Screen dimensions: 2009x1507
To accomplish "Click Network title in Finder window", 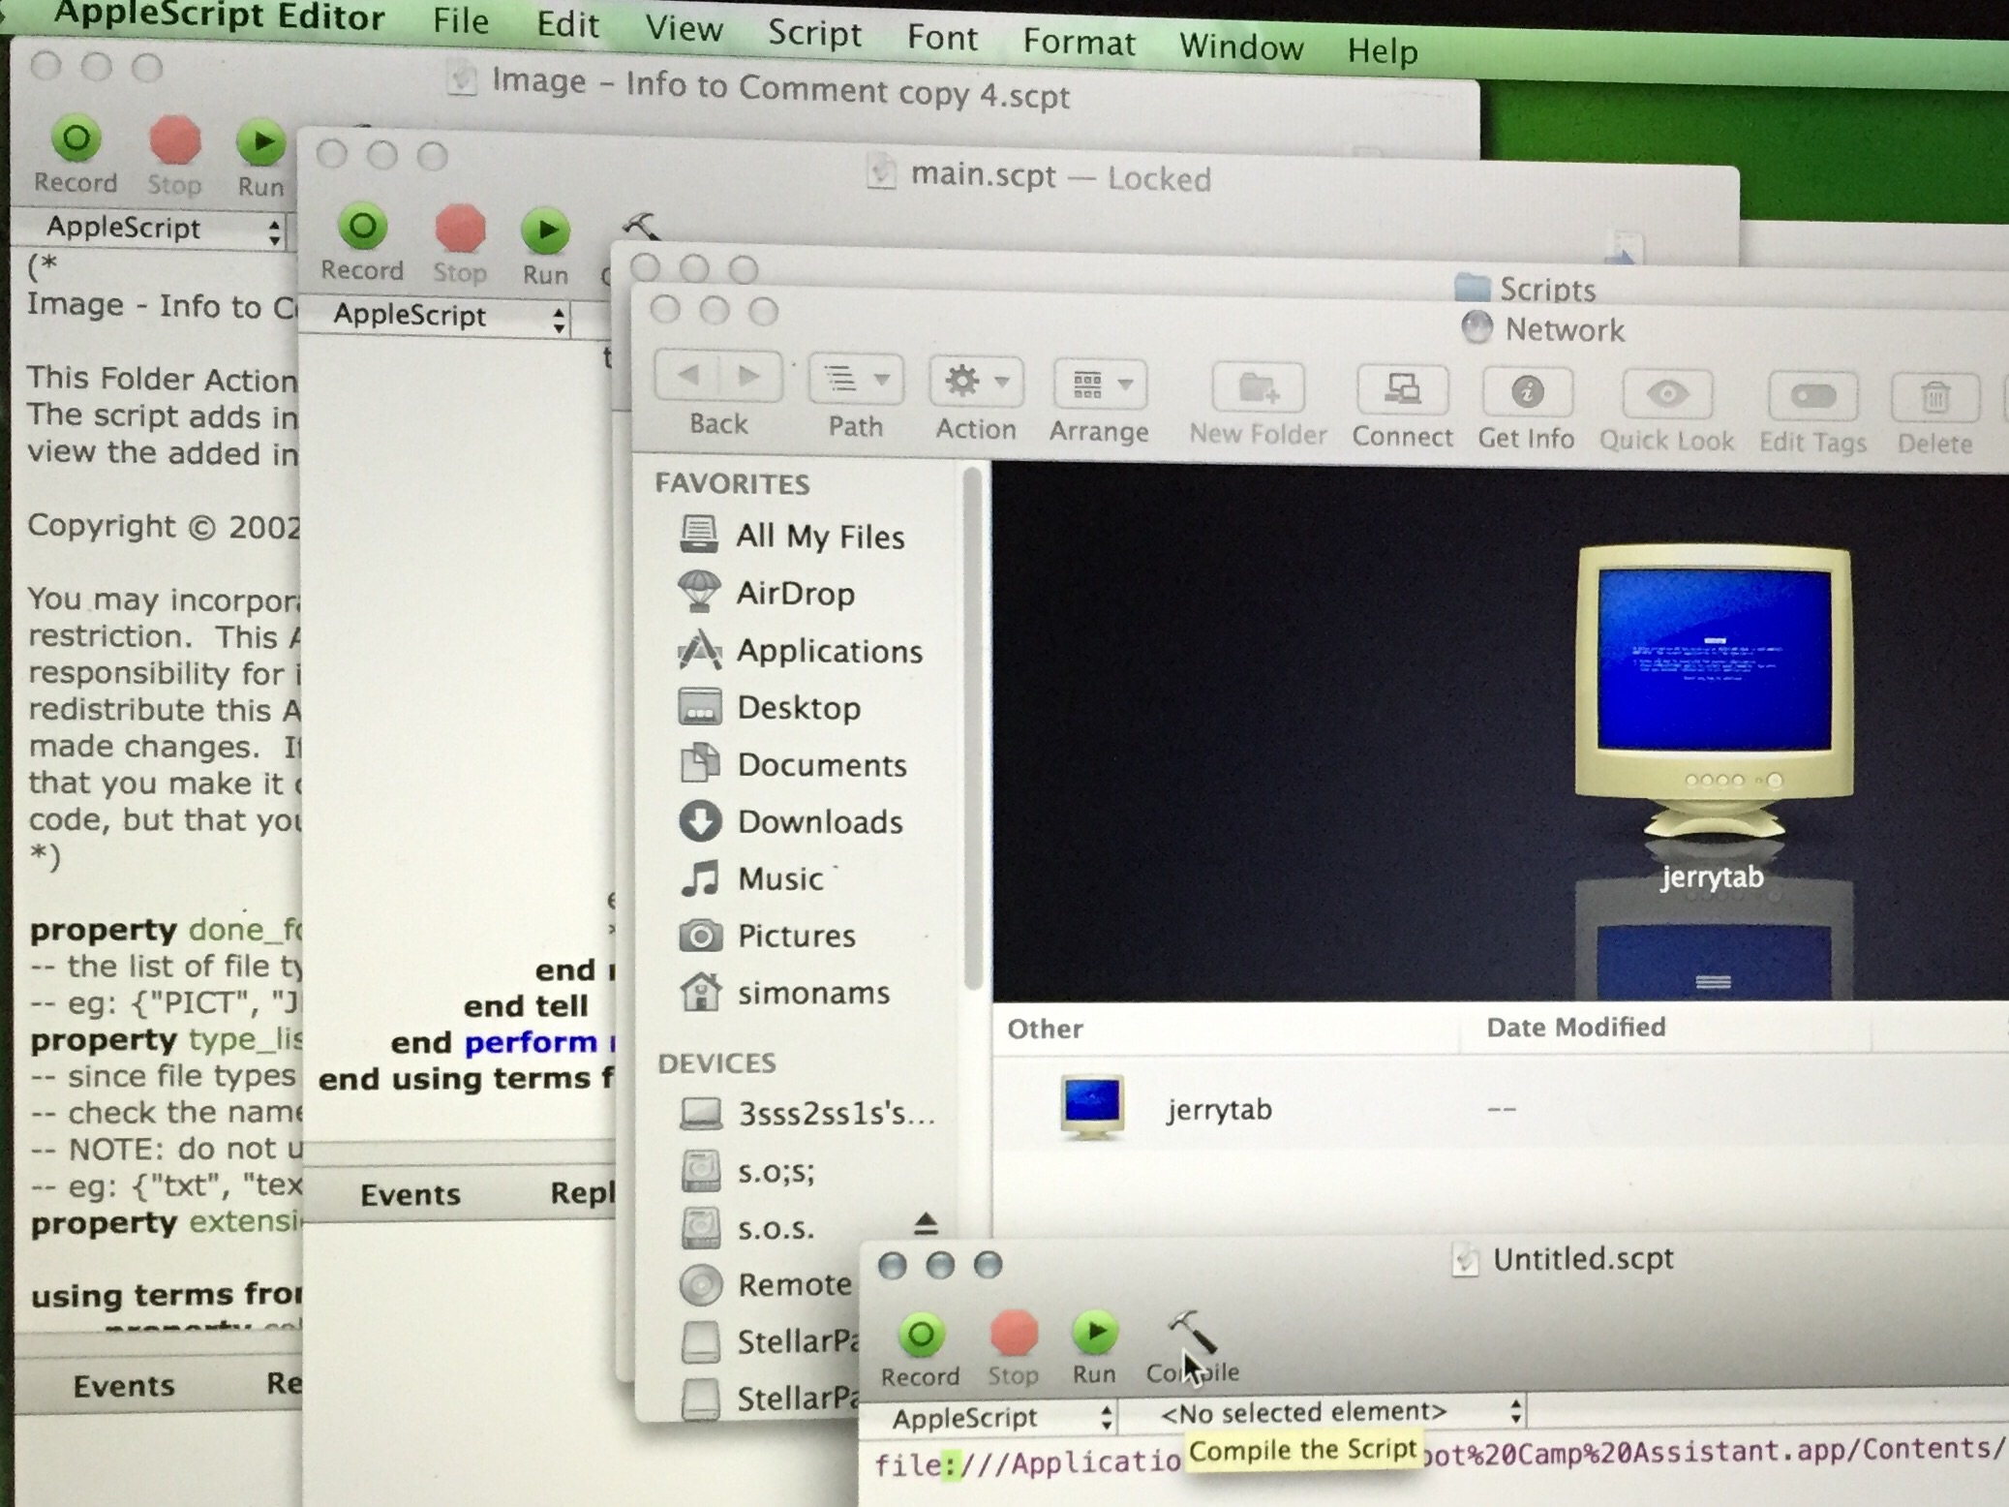I will click(1564, 330).
